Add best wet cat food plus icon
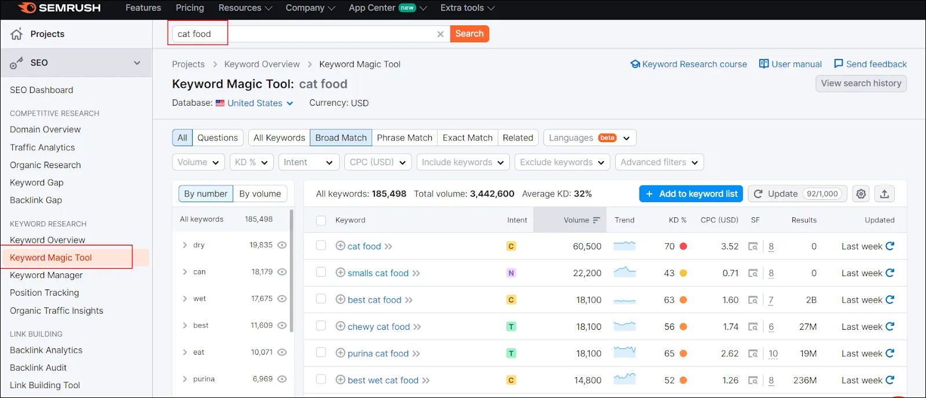 point(340,380)
